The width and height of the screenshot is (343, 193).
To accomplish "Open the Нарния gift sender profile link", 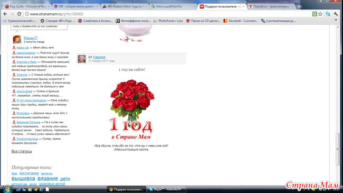I will pos(99,57).
